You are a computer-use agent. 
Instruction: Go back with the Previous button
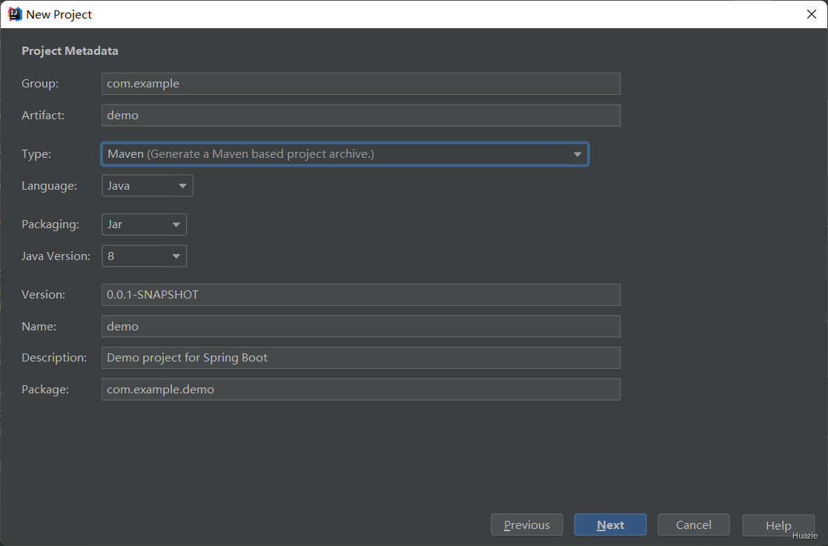(527, 525)
